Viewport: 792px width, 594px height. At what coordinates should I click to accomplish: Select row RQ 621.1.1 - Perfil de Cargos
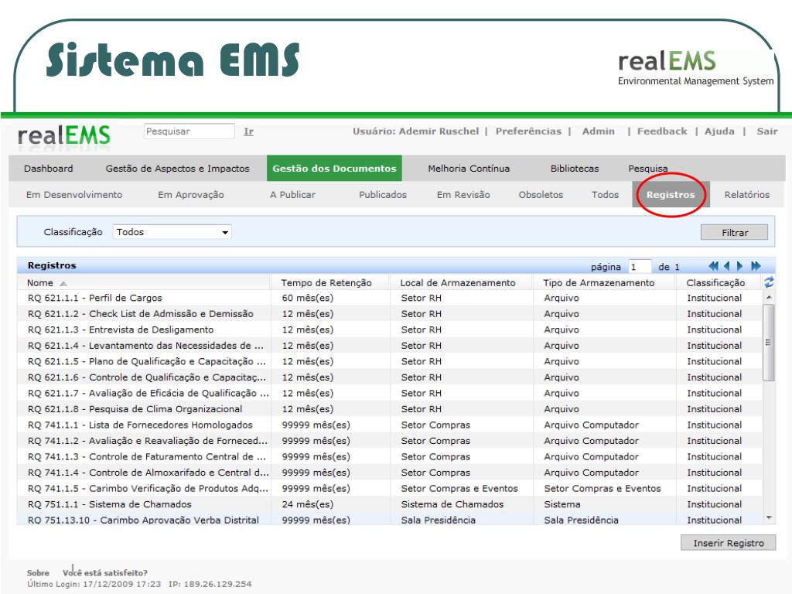[390, 298]
